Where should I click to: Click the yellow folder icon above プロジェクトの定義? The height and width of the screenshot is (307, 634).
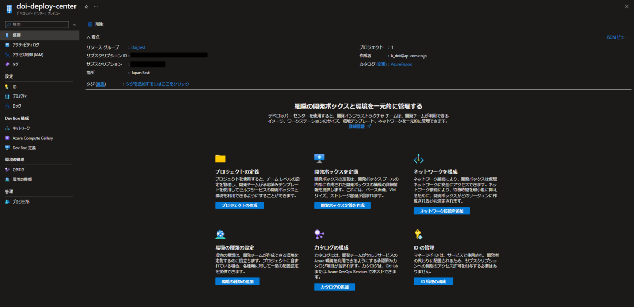click(220, 159)
